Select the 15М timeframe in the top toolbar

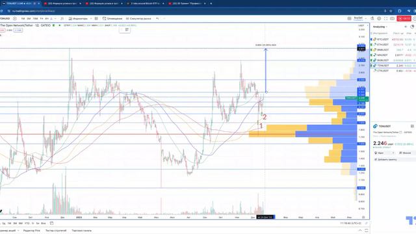coord(35,19)
